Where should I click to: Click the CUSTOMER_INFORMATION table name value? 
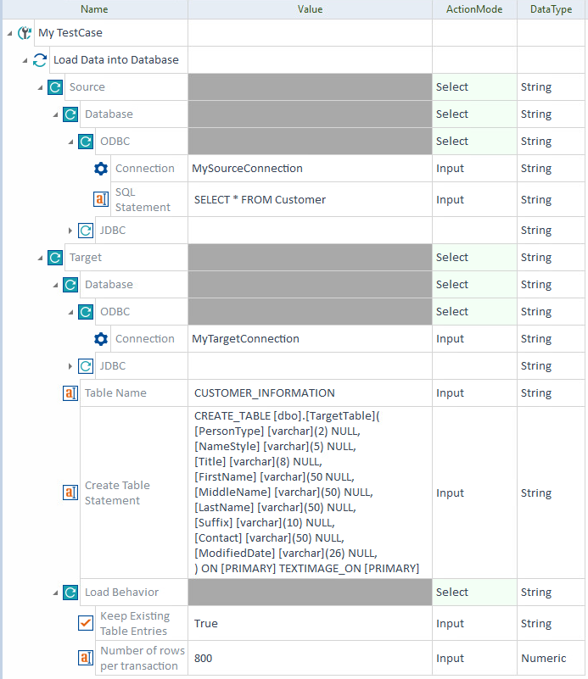tap(265, 393)
